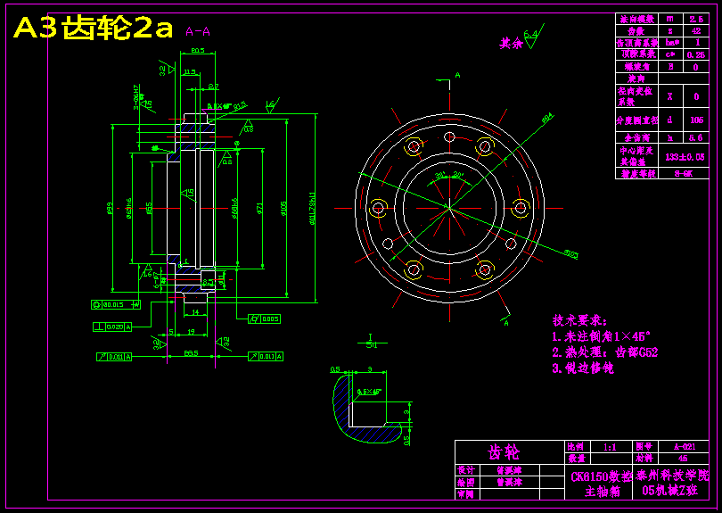The width and height of the screenshot is (722, 513).
Task: Click the part name 齿轮 in title block
Action: (x=504, y=452)
